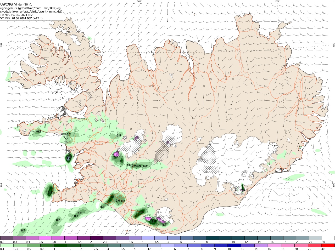Select the light pink swatch labeled 16 in lower legend
This screenshot has width=335, height=251.
[274, 245]
